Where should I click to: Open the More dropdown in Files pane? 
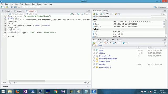126,43
